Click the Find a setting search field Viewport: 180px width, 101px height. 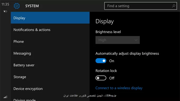click(140, 6)
